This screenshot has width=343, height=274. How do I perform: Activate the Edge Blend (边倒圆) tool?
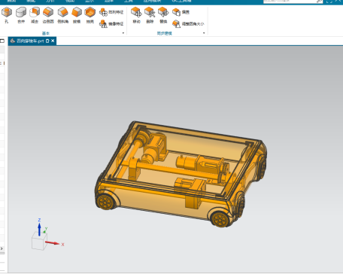48,15
